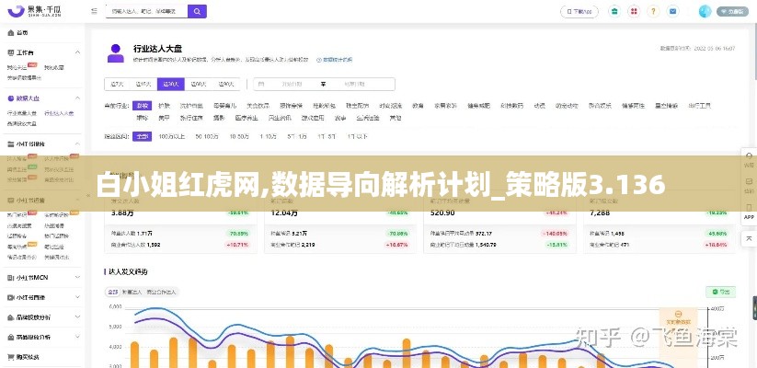
Task: Select the 100万以上 fans range filter
Action: [x=171, y=136]
